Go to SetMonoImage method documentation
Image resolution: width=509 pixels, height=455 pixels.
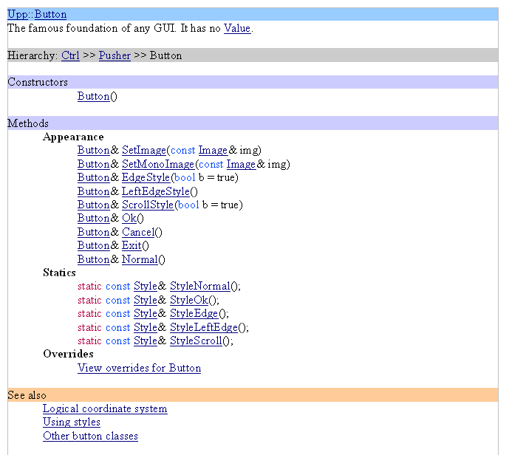[x=158, y=164]
